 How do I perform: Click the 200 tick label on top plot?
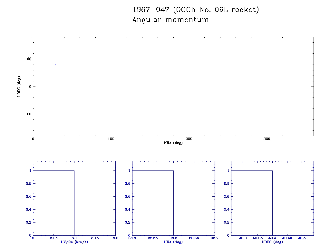point(189,139)
